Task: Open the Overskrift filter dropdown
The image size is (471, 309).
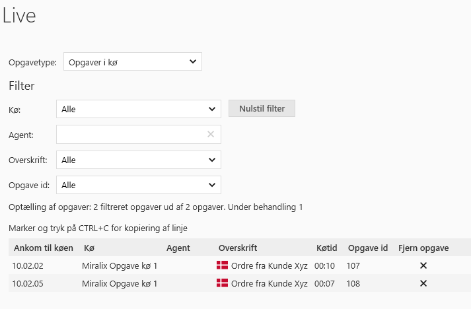Action: 138,160
